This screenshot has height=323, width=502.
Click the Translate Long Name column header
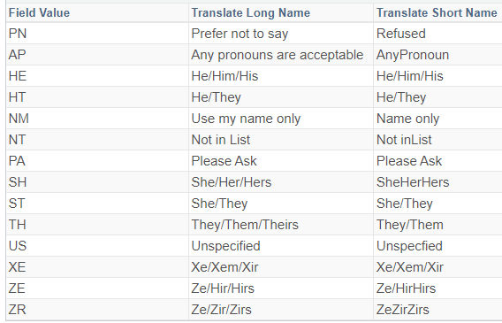(281, 12)
